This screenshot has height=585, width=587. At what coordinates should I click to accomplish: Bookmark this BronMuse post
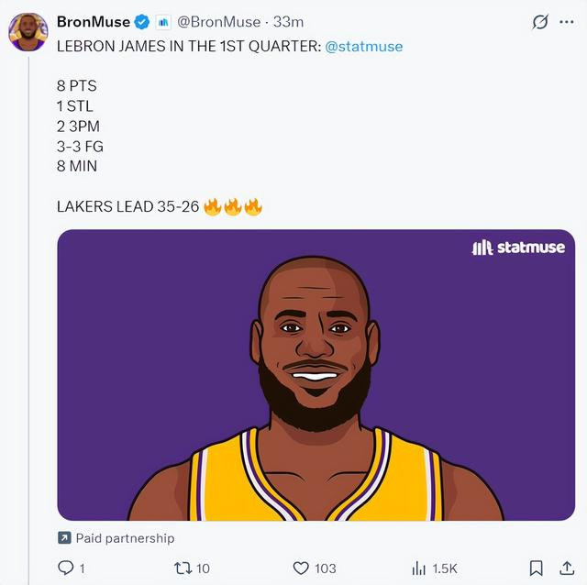537,568
